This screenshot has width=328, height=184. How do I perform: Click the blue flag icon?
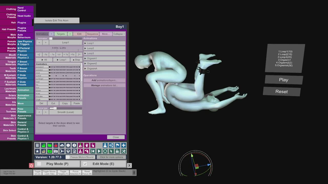coord(117,145)
